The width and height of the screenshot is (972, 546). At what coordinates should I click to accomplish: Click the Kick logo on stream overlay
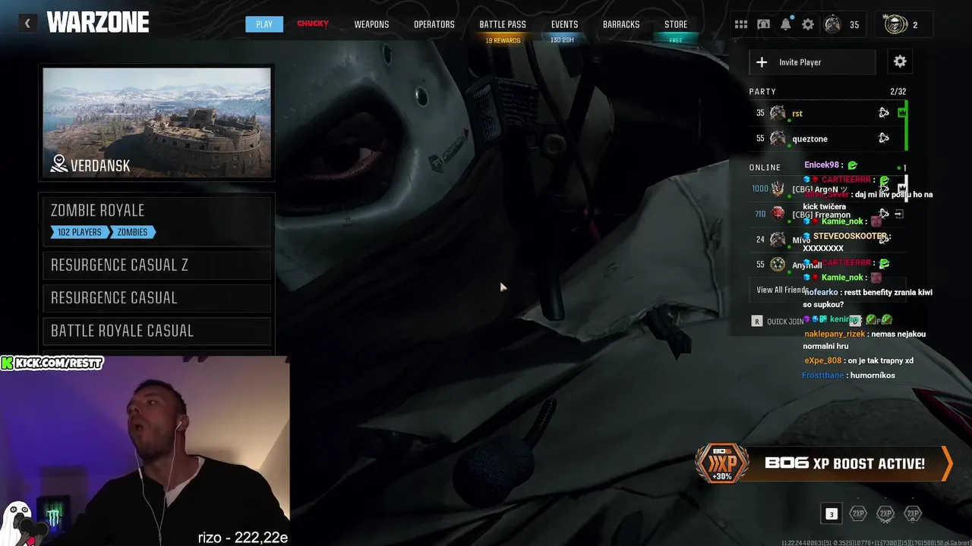point(7,363)
